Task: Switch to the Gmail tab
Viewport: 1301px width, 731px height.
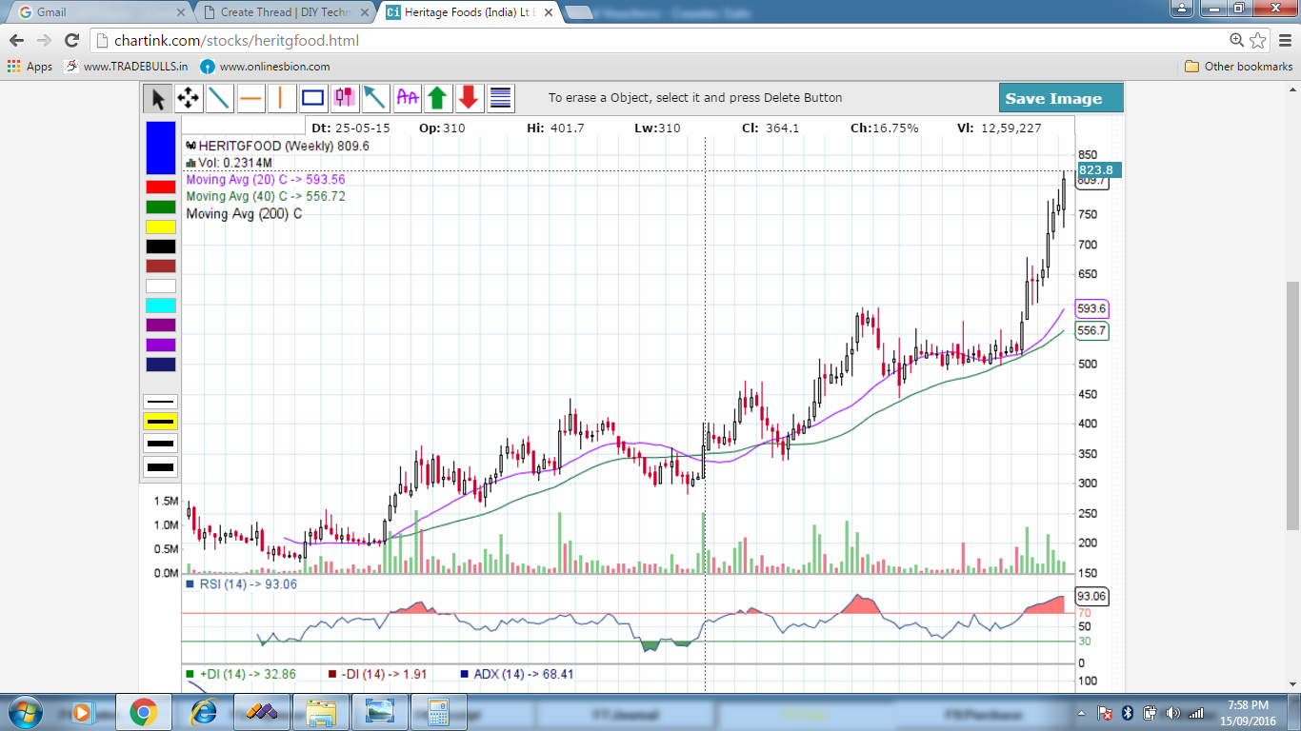Action: 95,12
